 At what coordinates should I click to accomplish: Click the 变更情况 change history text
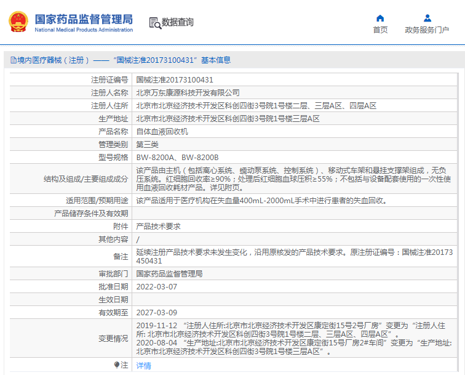[x=294, y=339]
